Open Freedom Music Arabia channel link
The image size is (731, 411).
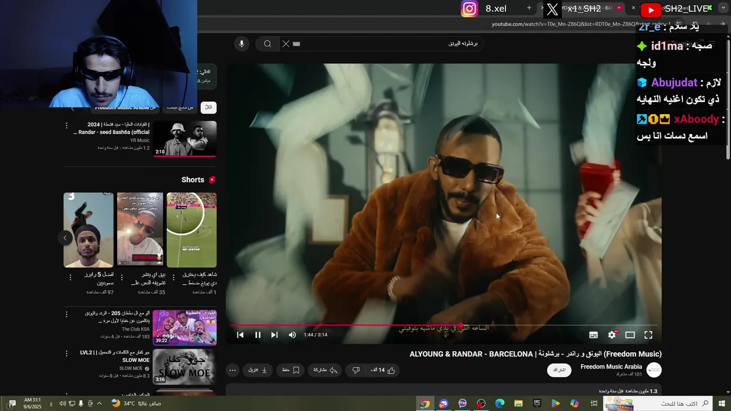pos(611,366)
